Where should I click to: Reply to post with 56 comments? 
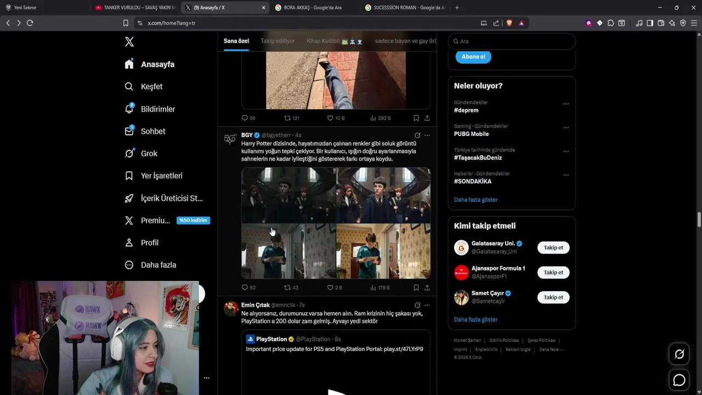click(x=245, y=118)
